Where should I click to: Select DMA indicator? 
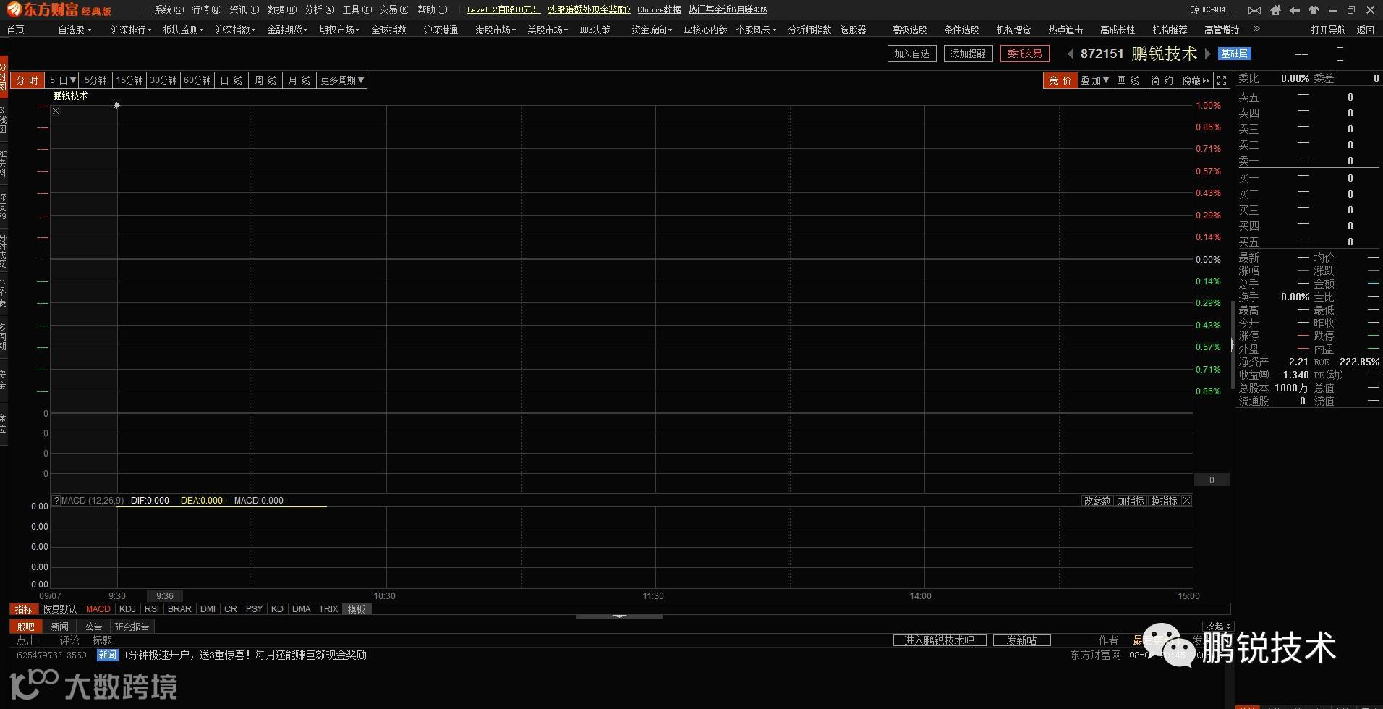click(x=302, y=609)
